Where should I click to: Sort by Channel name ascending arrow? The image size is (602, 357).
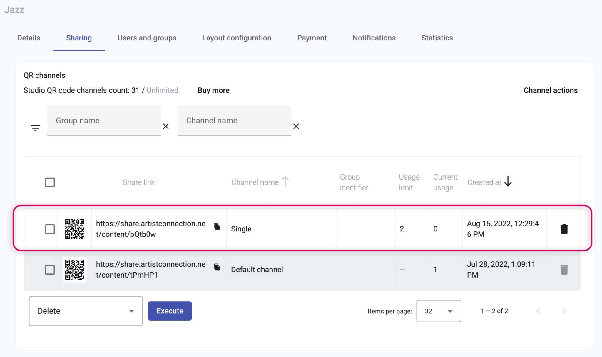pos(285,181)
